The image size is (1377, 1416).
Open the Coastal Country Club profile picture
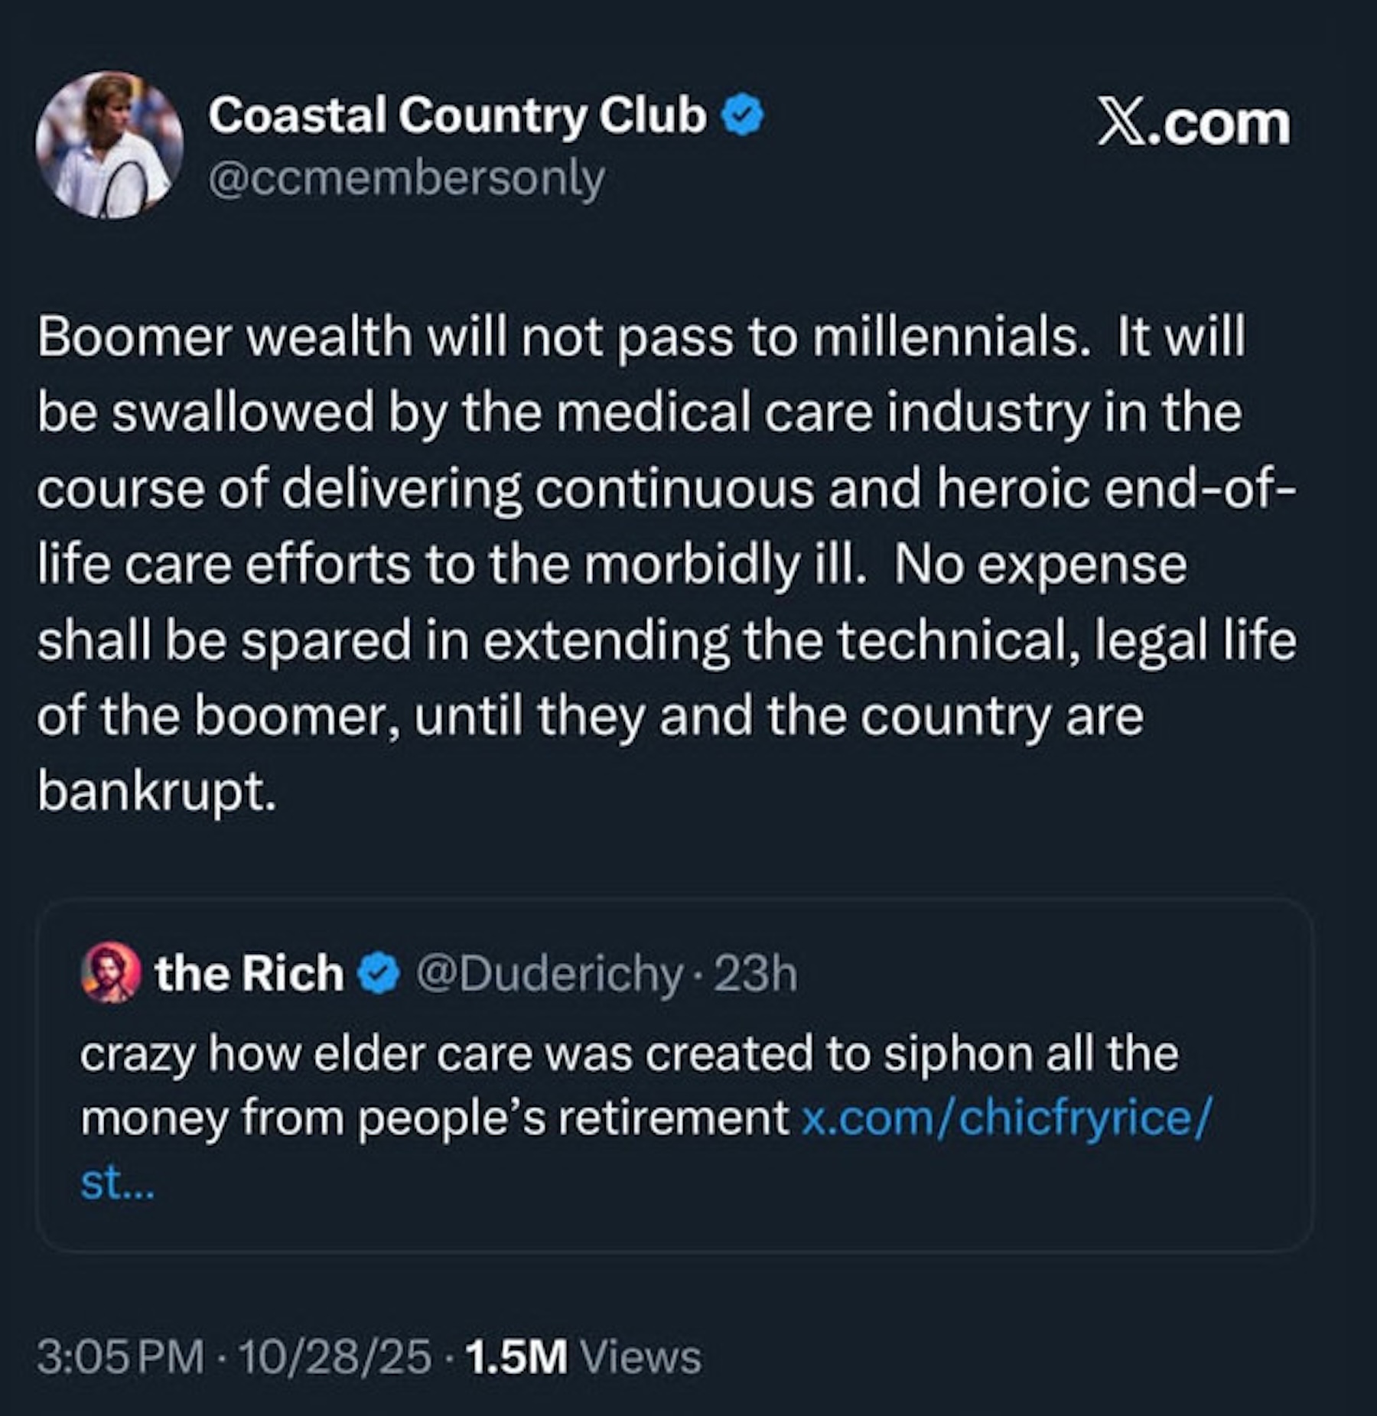tap(109, 145)
